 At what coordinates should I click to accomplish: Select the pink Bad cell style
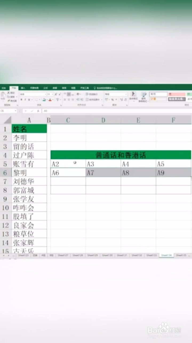(x=177, y=94)
